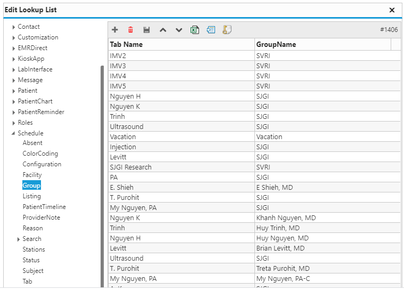Select Facility in the tree
404x290 pixels.
tap(32, 175)
